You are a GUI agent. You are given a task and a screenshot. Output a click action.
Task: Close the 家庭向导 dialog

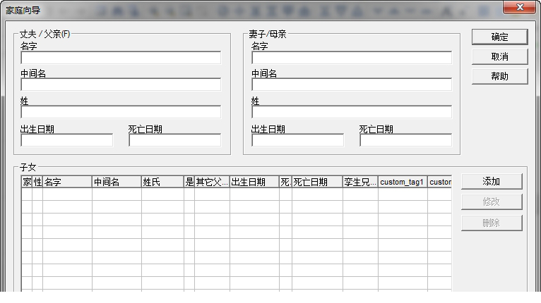tap(520, 7)
